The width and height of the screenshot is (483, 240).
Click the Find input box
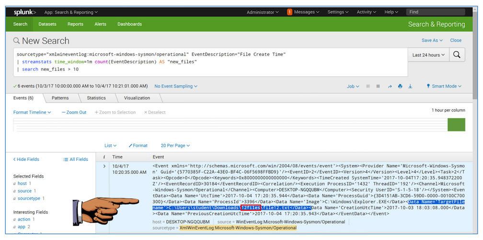coord(436,12)
